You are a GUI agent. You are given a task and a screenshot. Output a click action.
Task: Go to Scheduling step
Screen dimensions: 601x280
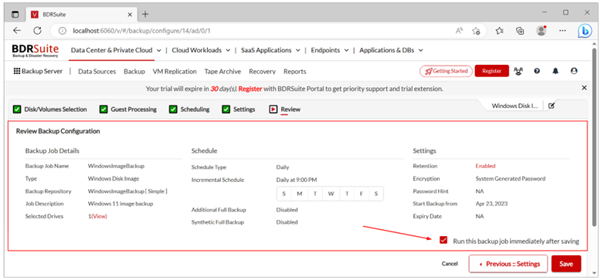(x=189, y=110)
